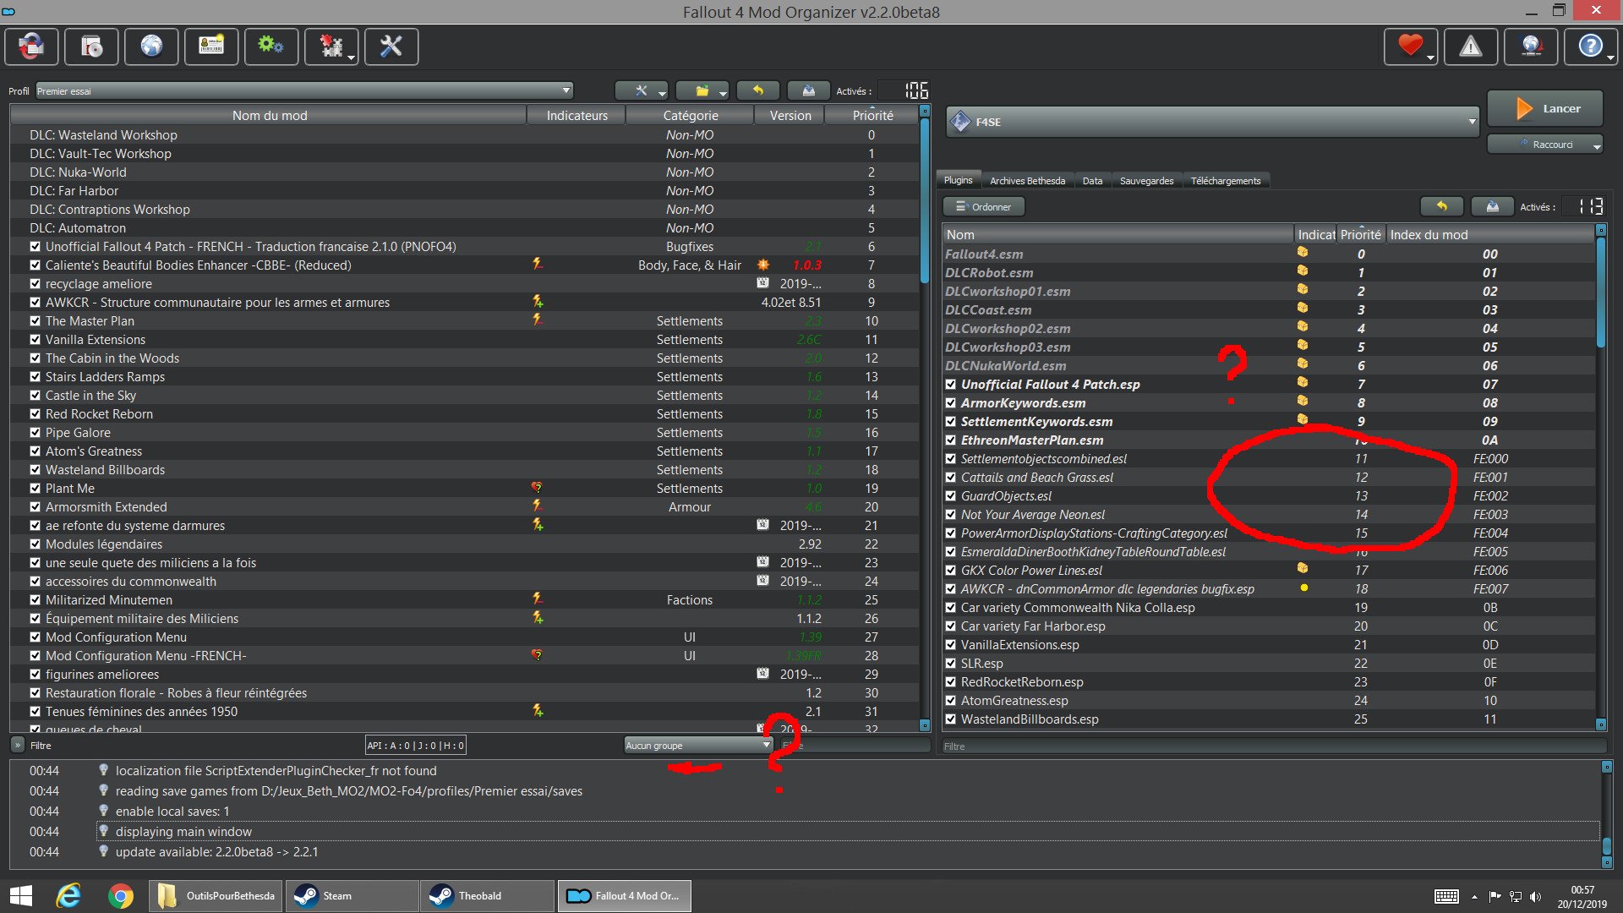Open the Aucun groupe grouping dropdown
The image size is (1623, 913).
pyautogui.click(x=698, y=745)
